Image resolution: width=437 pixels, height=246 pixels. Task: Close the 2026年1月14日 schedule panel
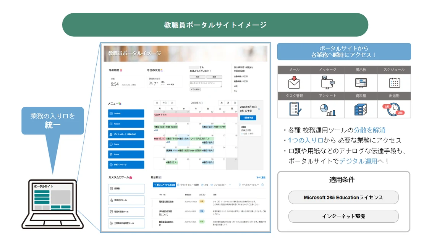click(259, 108)
